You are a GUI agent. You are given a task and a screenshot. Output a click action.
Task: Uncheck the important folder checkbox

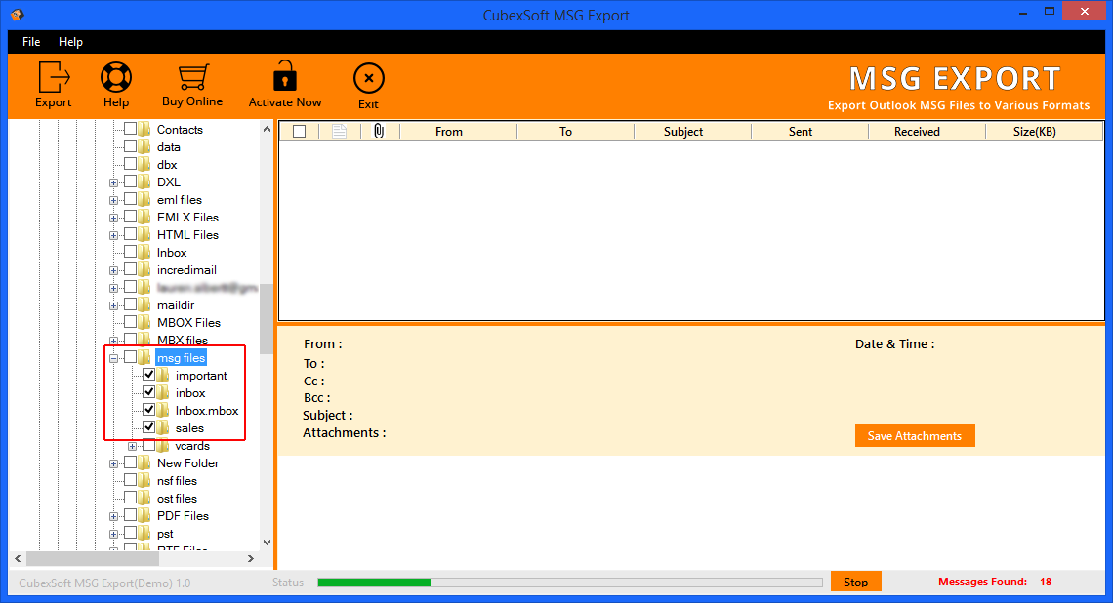(x=149, y=375)
